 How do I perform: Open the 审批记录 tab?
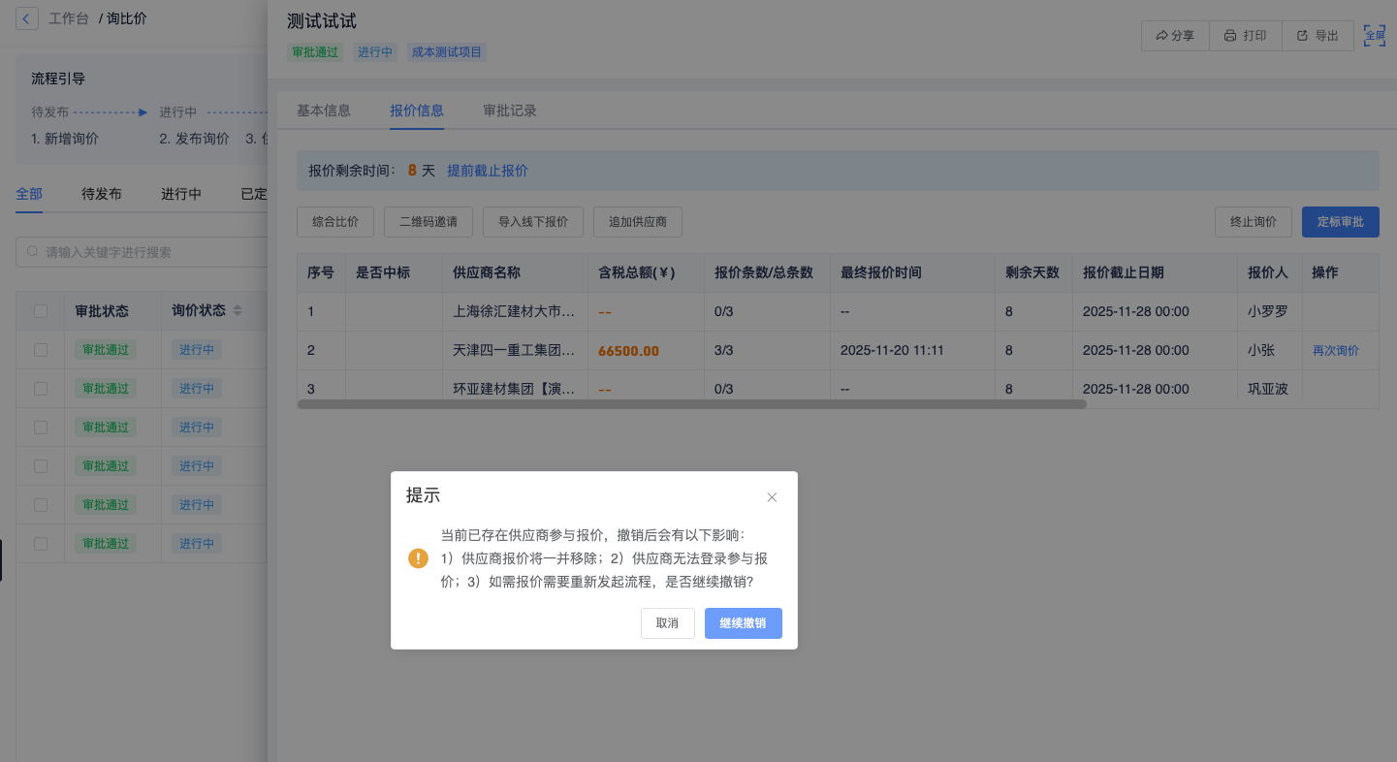pos(510,111)
